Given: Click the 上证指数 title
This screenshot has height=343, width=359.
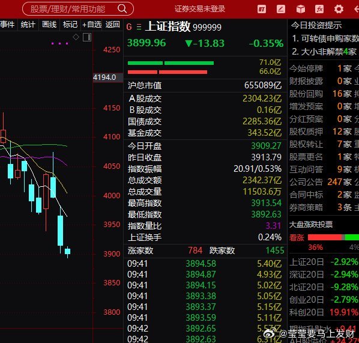Looking at the screenshot, I should pos(167,26).
